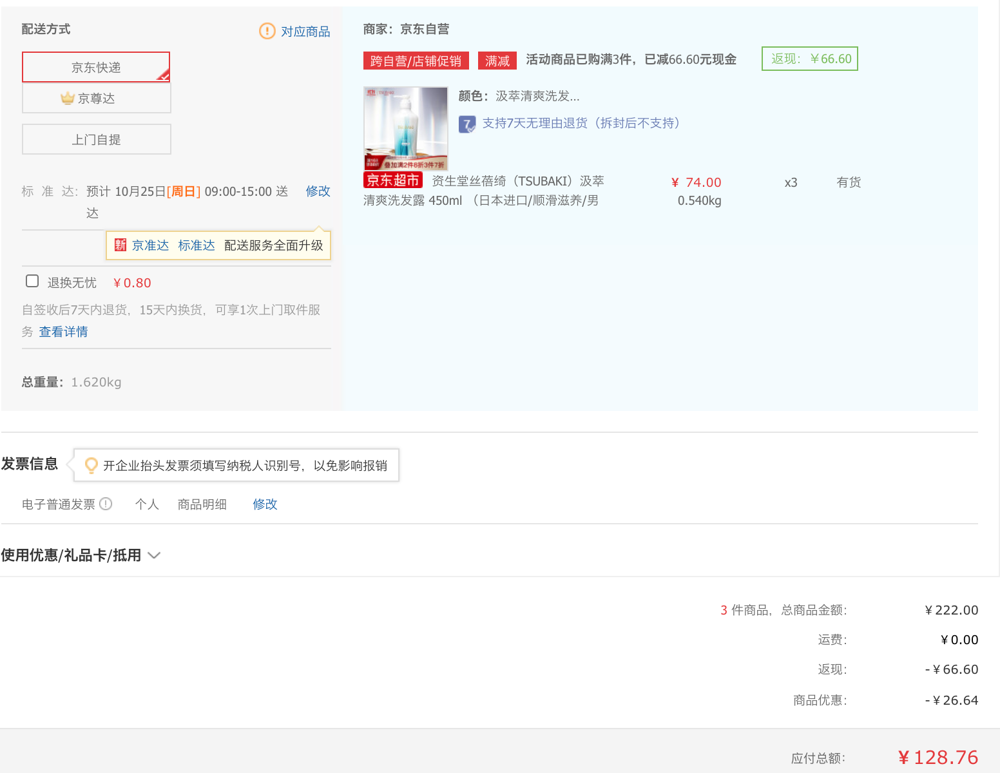Open 查看详情 for return service

pos(63,332)
